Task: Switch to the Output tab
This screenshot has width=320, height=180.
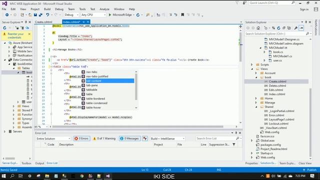Action: click(39, 163)
